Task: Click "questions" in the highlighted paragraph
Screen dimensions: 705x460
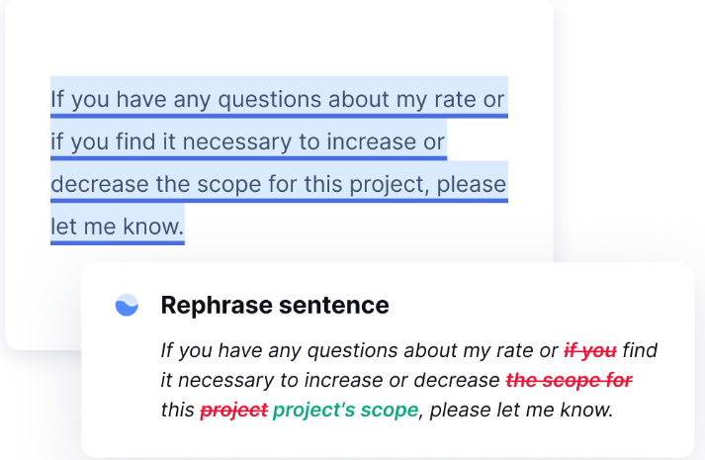Action: coord(278,100)
